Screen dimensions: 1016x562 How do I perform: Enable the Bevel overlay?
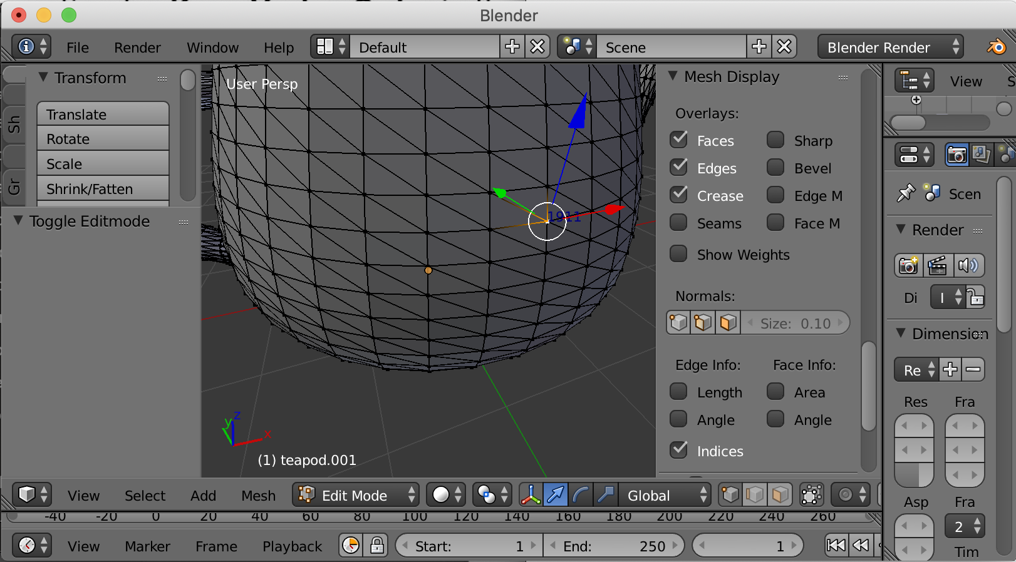click(x=776, y=168)
